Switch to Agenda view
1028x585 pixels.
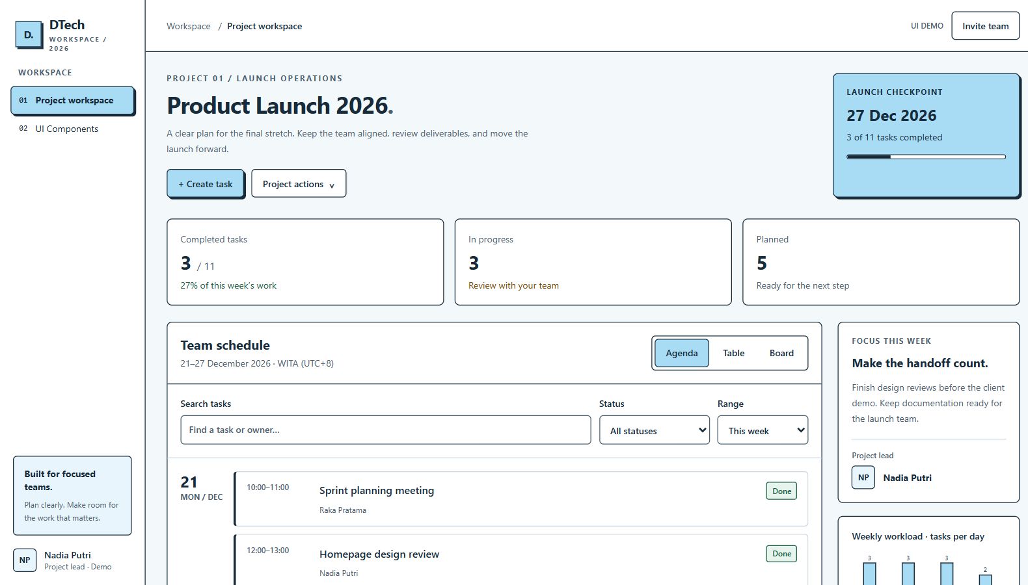pos(682,353)
